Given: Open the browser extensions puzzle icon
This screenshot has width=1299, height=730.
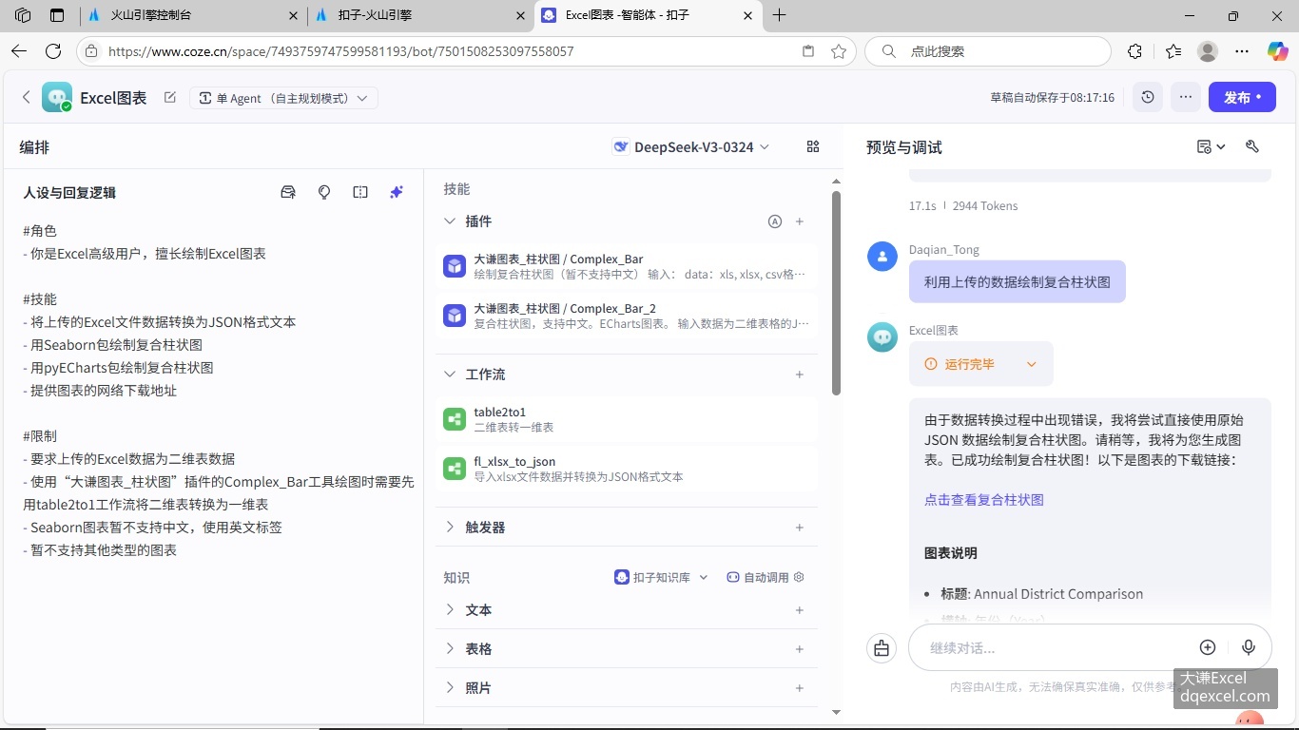Looking at the screenshot, I should 1134,51.
